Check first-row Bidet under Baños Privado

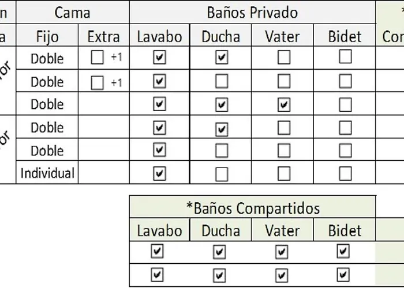(x=345, y=57)
